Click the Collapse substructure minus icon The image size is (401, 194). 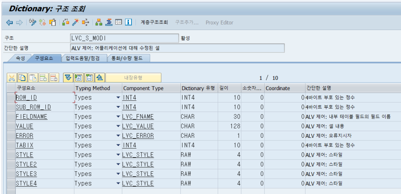click(x=89, y=77)
